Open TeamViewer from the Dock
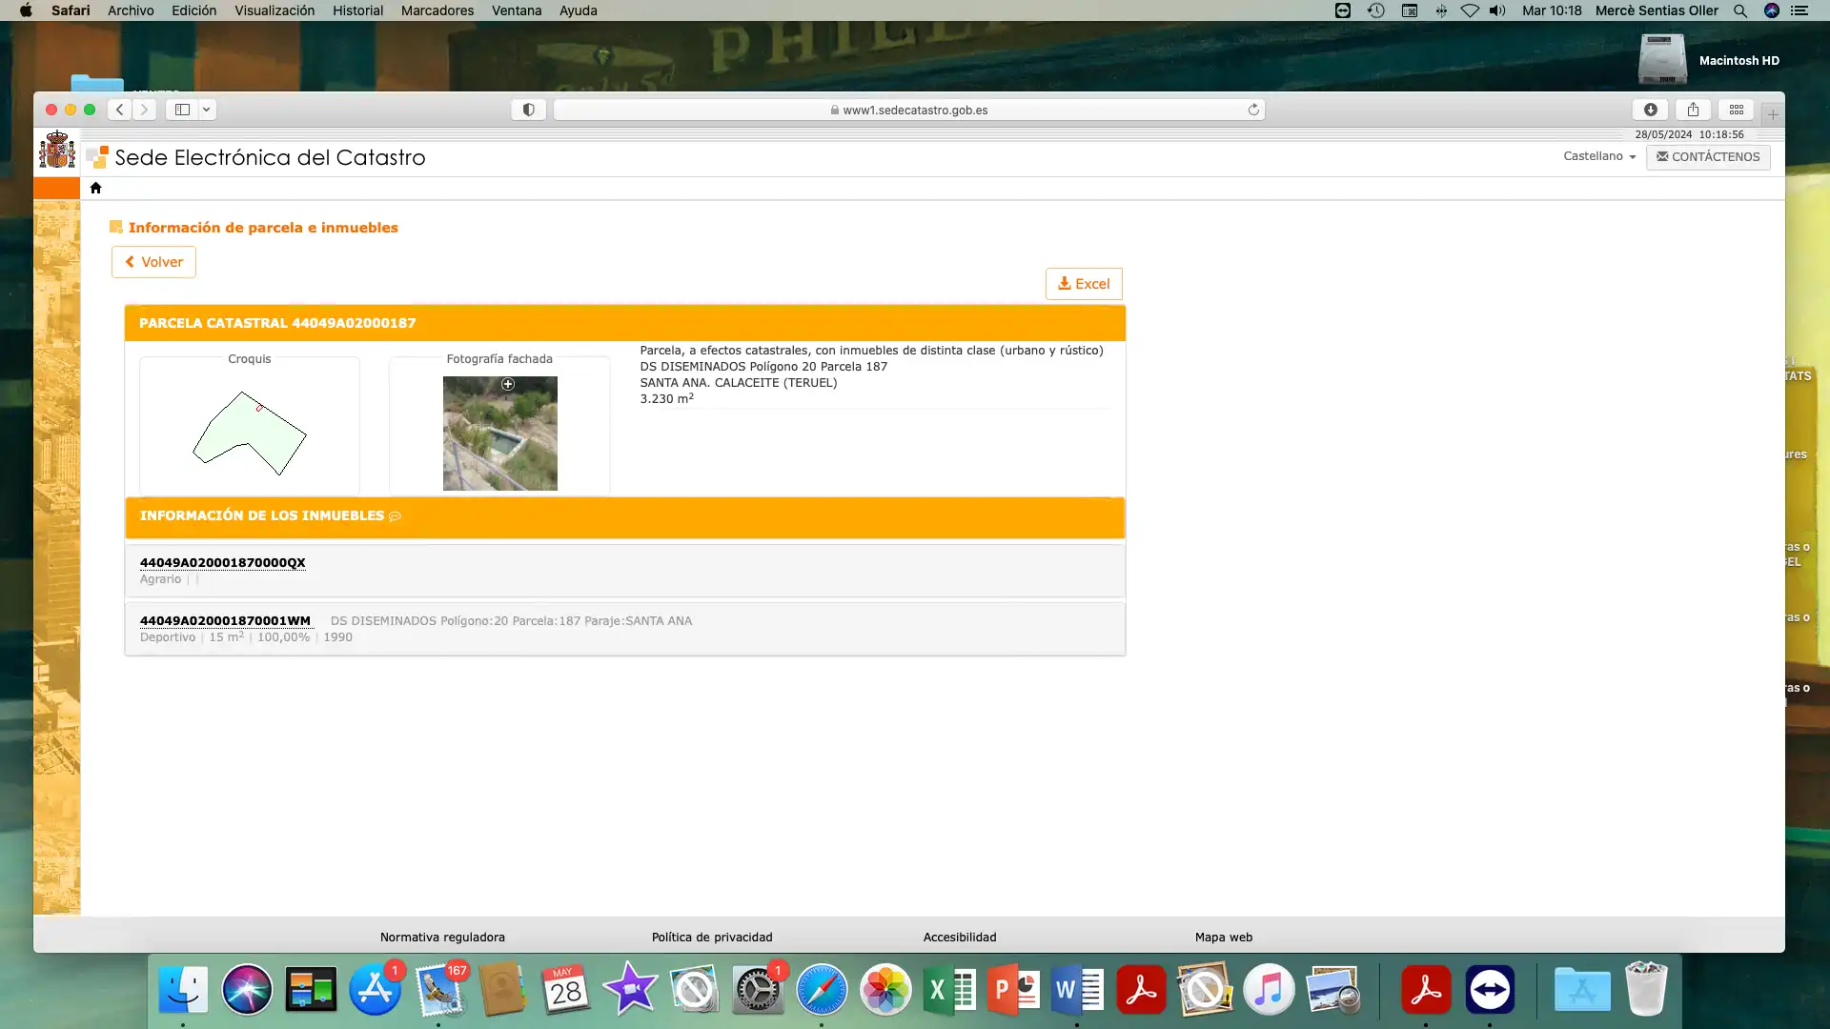Screen dimensions: 1830x1029 [x=1490, y=990]
